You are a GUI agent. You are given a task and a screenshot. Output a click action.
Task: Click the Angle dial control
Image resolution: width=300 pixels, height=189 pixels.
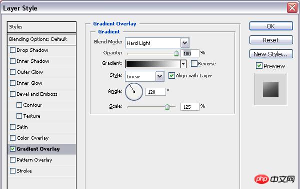[134, 92]
